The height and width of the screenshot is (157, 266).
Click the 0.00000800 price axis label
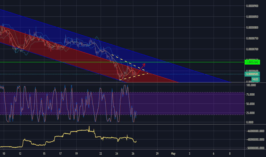[x=252, y=27]
